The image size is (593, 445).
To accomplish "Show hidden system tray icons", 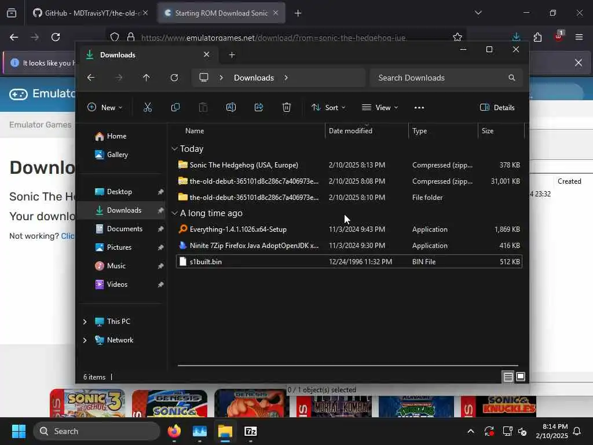I will (x=471, y=431).
